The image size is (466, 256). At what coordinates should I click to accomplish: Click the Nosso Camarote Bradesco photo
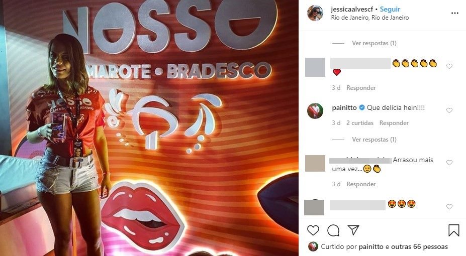[x=149, y=128]
